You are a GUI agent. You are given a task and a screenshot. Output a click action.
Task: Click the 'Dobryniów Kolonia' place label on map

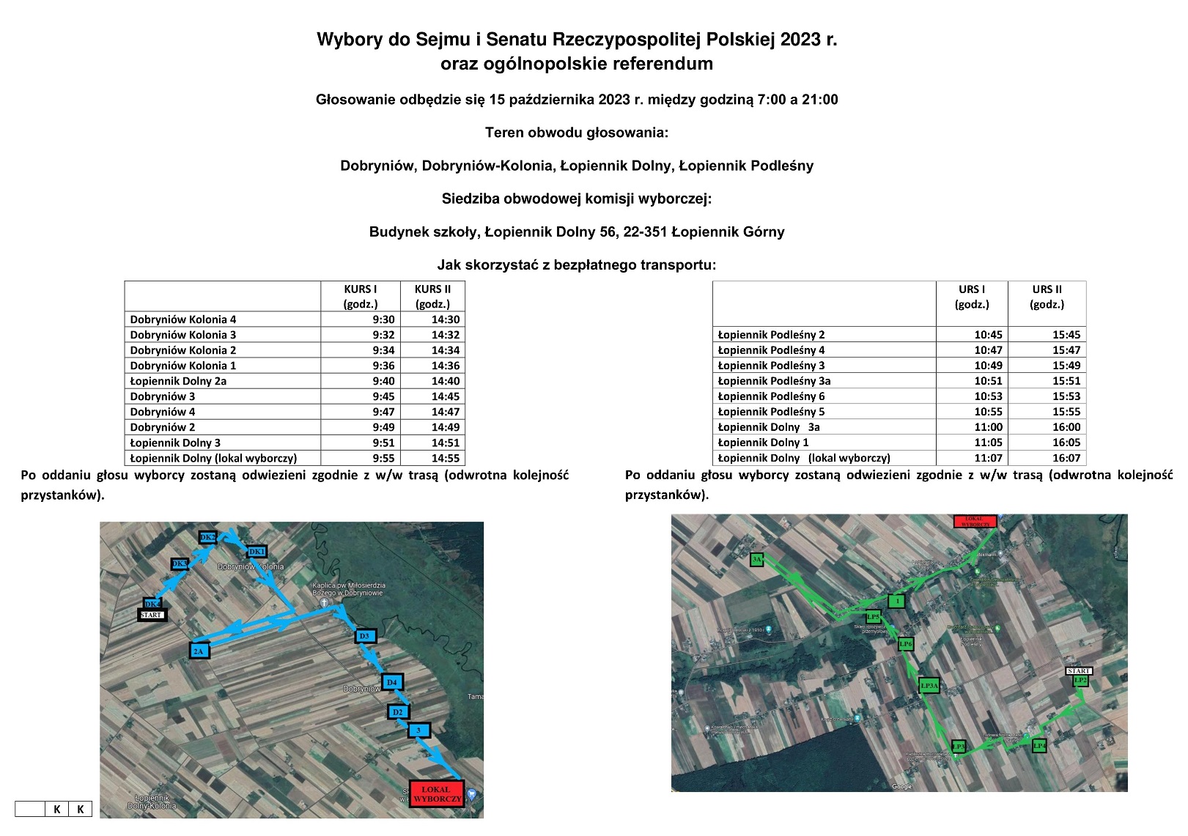click(x=251, y=566)
